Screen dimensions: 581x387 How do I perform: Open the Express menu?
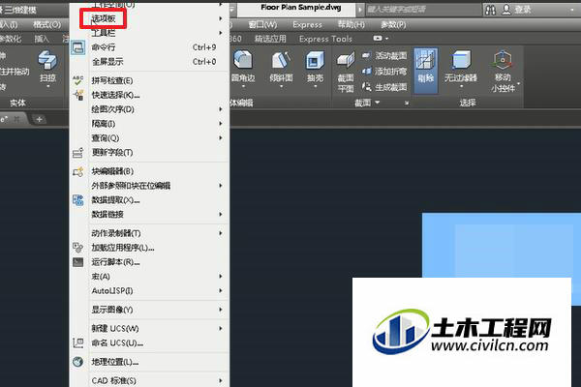pos(307,25)
